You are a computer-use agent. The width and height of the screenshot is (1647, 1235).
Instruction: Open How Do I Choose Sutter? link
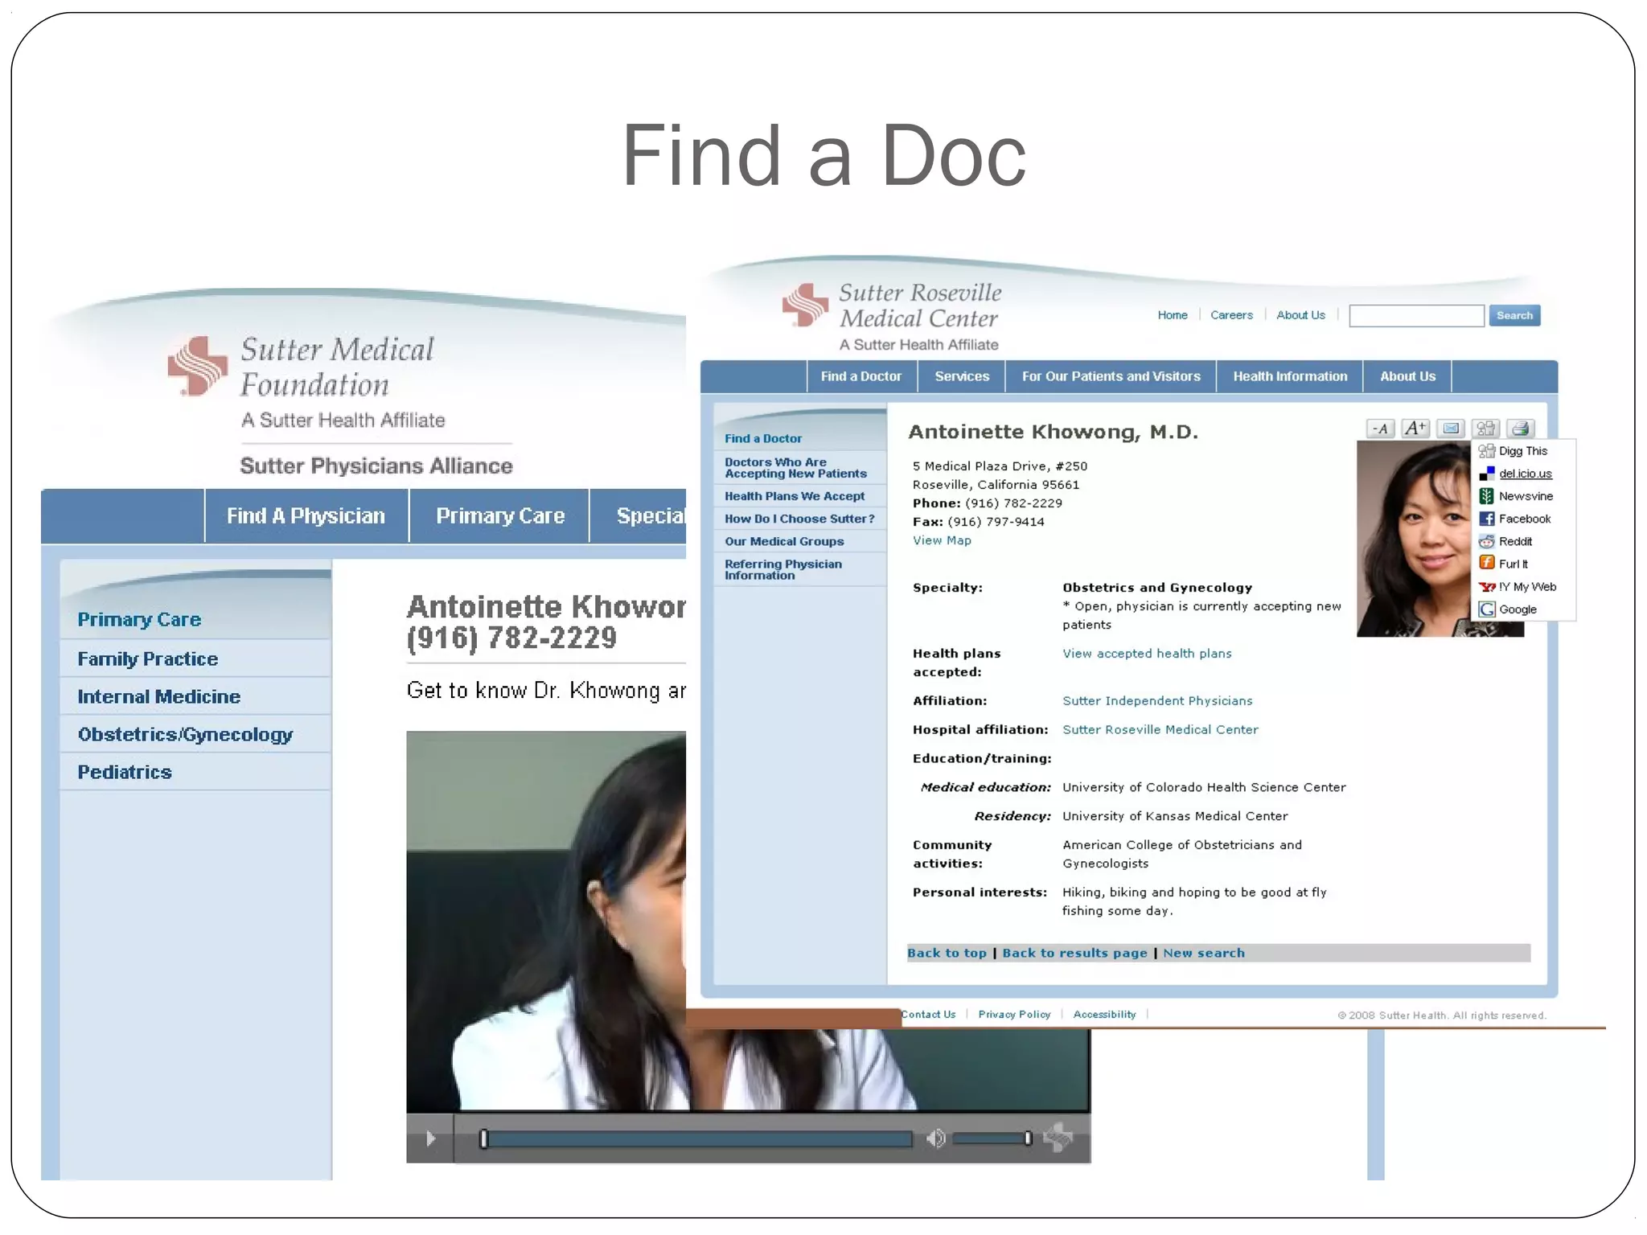799,519
